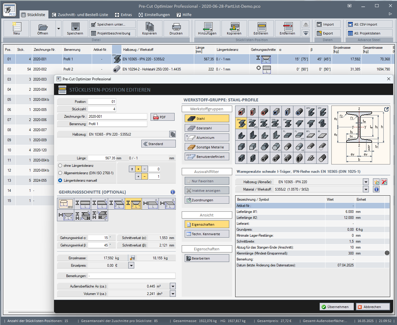Toggle Nur Favoriten filter
The width and height of the screenshot is (397, 325).
point(207,181)
